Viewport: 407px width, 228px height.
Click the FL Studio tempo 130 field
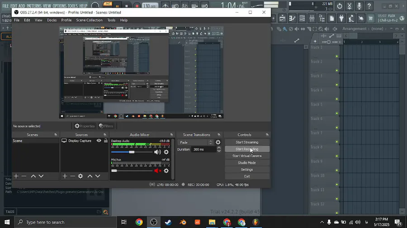pos(150,6)
